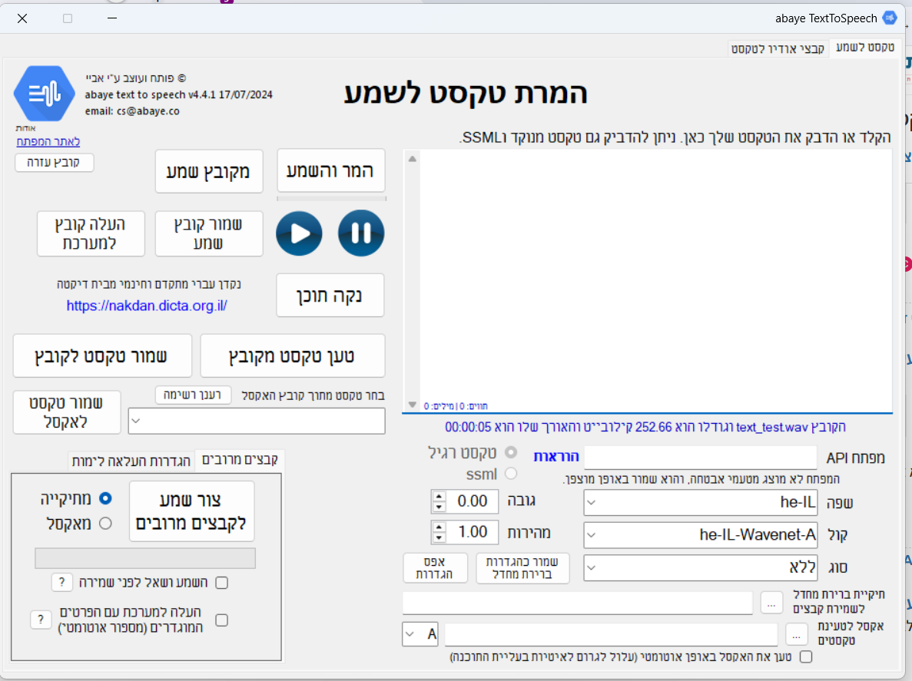The width and height of the screenshot is (912, 681).
Task: Click the scroll down arrow of text area
Action: (413, 405)
